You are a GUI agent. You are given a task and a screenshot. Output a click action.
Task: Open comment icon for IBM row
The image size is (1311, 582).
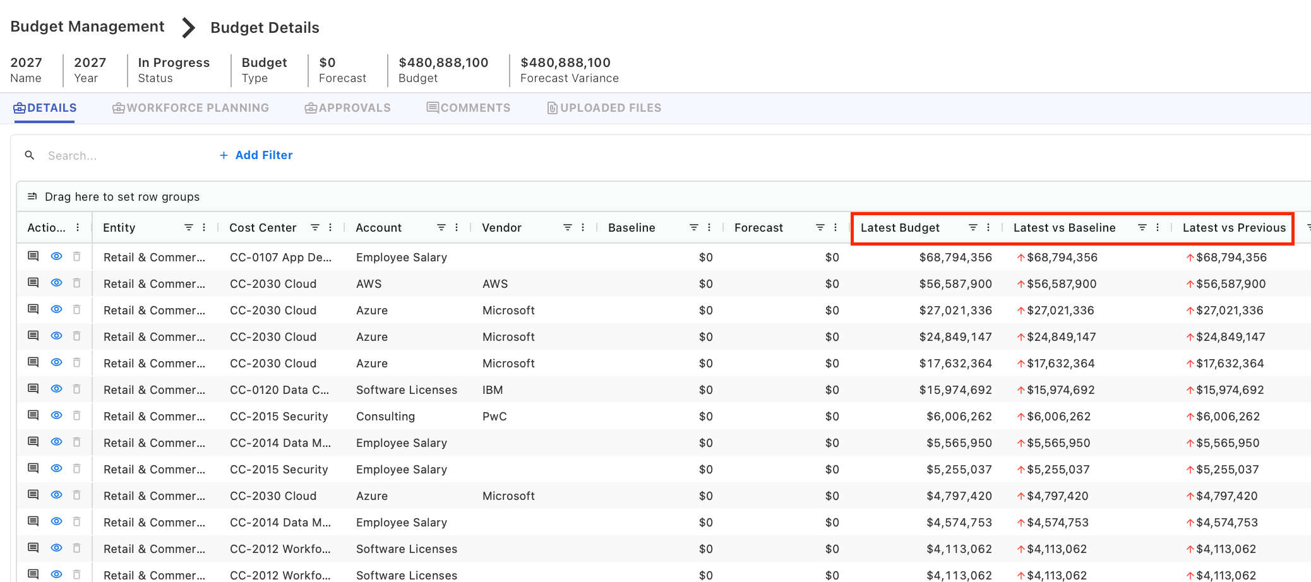(33, 389)
